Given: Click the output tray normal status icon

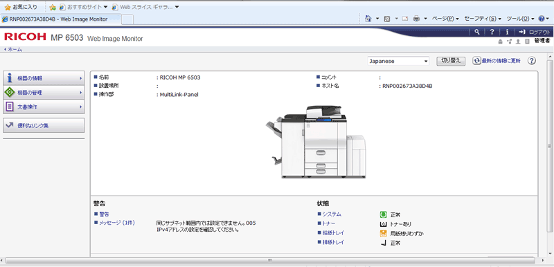Looking at the screenshot, I should tap(384, 243).
